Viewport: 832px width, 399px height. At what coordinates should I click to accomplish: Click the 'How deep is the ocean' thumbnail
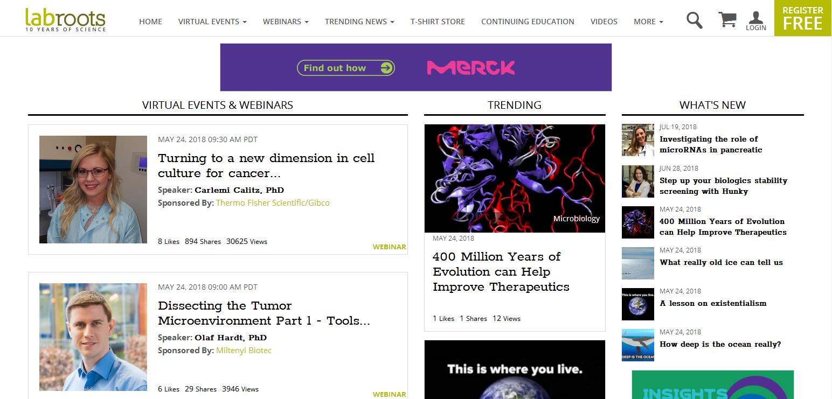click(637, 345)
